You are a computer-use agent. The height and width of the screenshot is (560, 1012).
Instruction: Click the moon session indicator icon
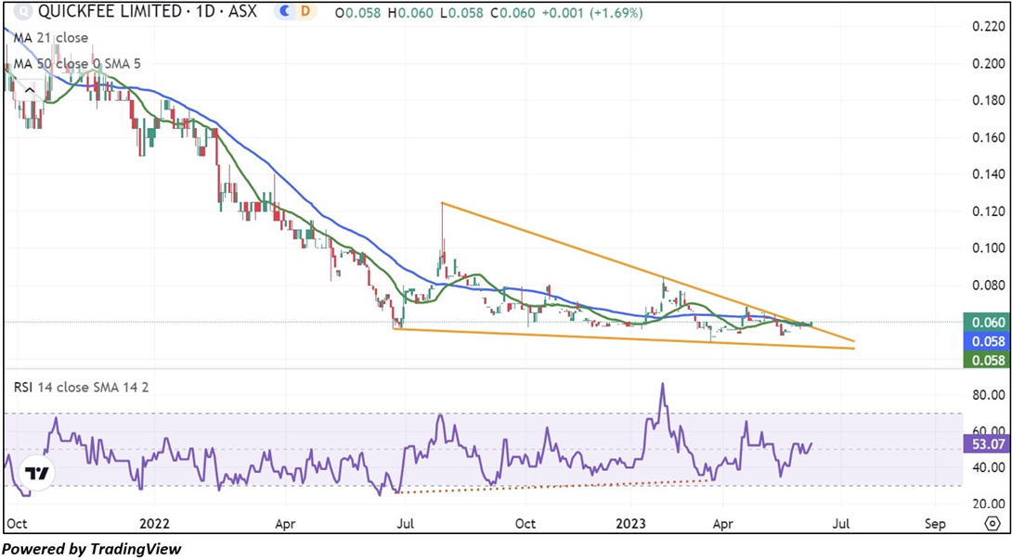285,12
